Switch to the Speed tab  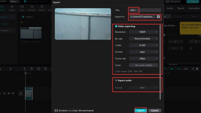(181, 8)
